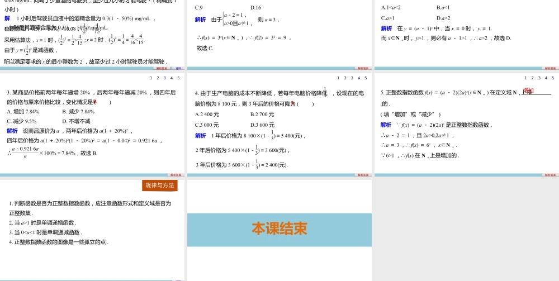Open the 本课结束 ending slide
Image resolution: width=559 pixels, height=281 pixels.
tap(279, 230)
